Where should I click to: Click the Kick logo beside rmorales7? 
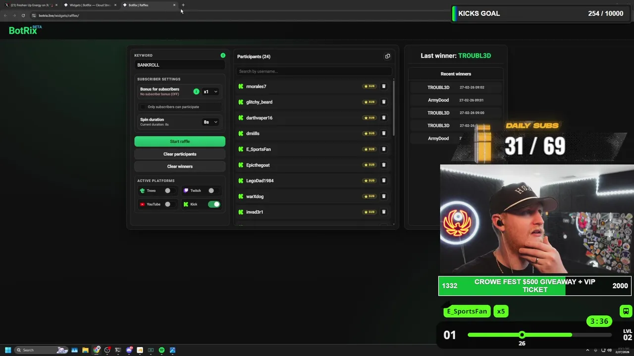pos(241,87)
